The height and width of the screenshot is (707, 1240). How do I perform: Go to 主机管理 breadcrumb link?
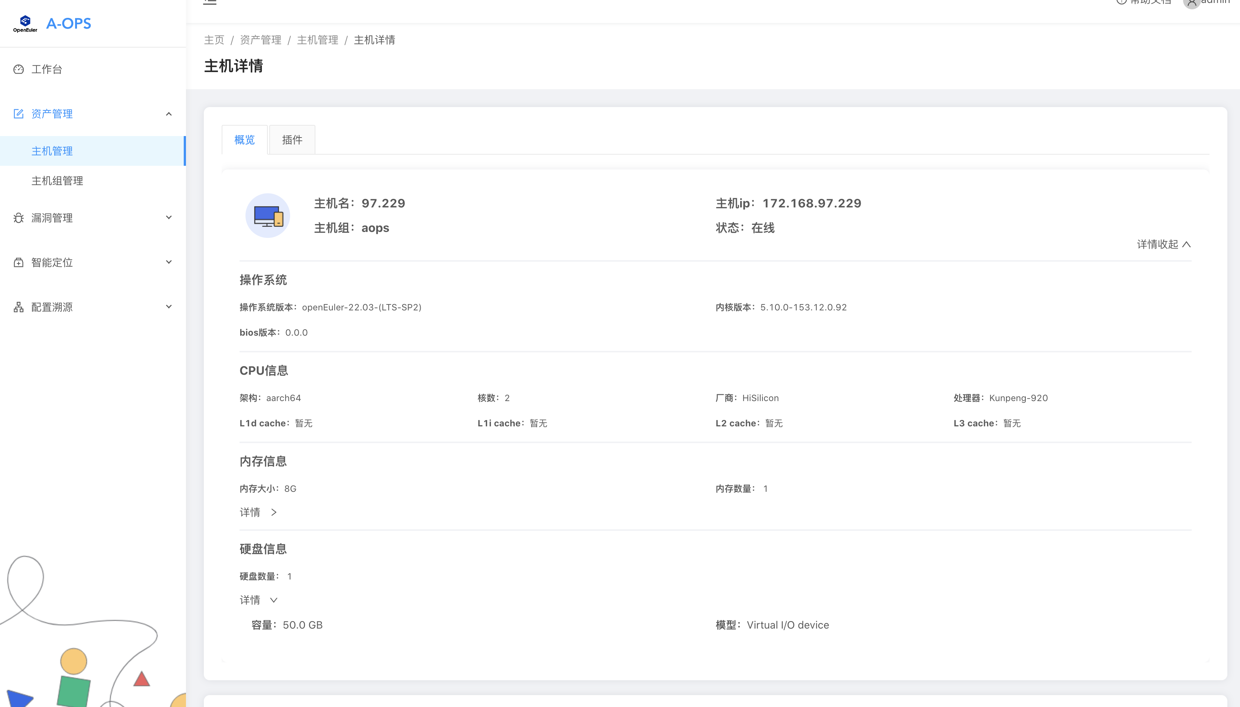(317, 40)
